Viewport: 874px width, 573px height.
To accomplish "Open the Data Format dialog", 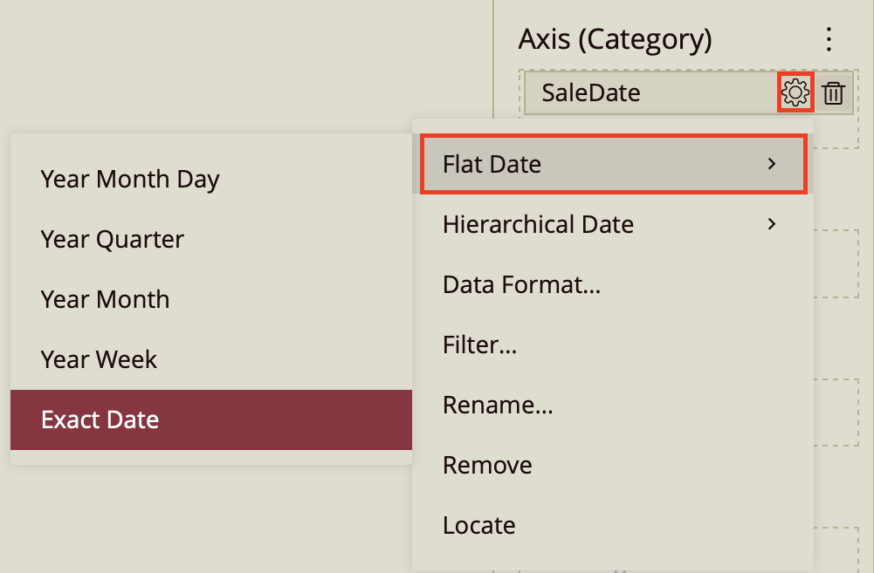I will click(520, 284).
